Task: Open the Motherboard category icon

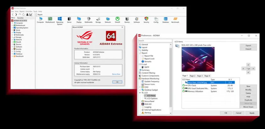Action: pos(50,19)
